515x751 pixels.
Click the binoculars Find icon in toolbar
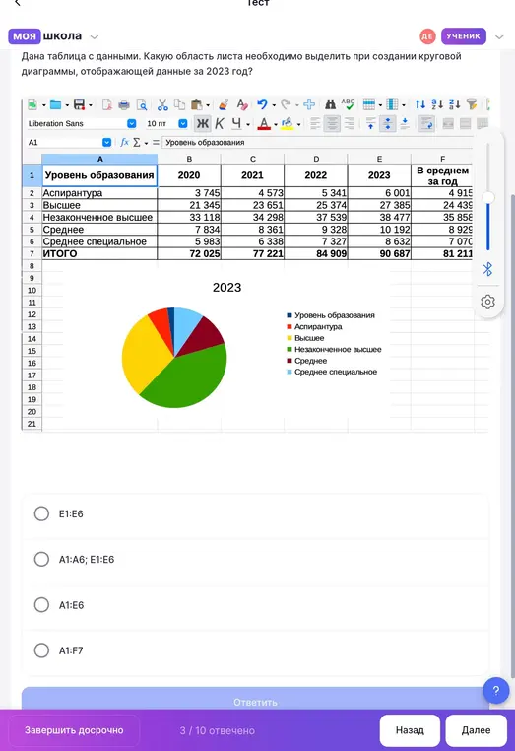tap(330, 104)
